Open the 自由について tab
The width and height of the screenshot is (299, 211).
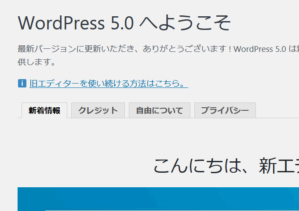pos(160,110)
